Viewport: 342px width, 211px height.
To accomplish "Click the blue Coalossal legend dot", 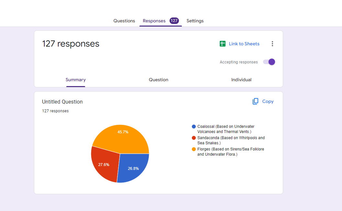I will click(194, 127).
